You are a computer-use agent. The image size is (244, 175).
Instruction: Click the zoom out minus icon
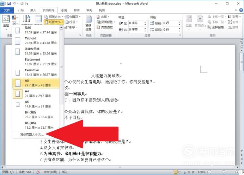209,172
